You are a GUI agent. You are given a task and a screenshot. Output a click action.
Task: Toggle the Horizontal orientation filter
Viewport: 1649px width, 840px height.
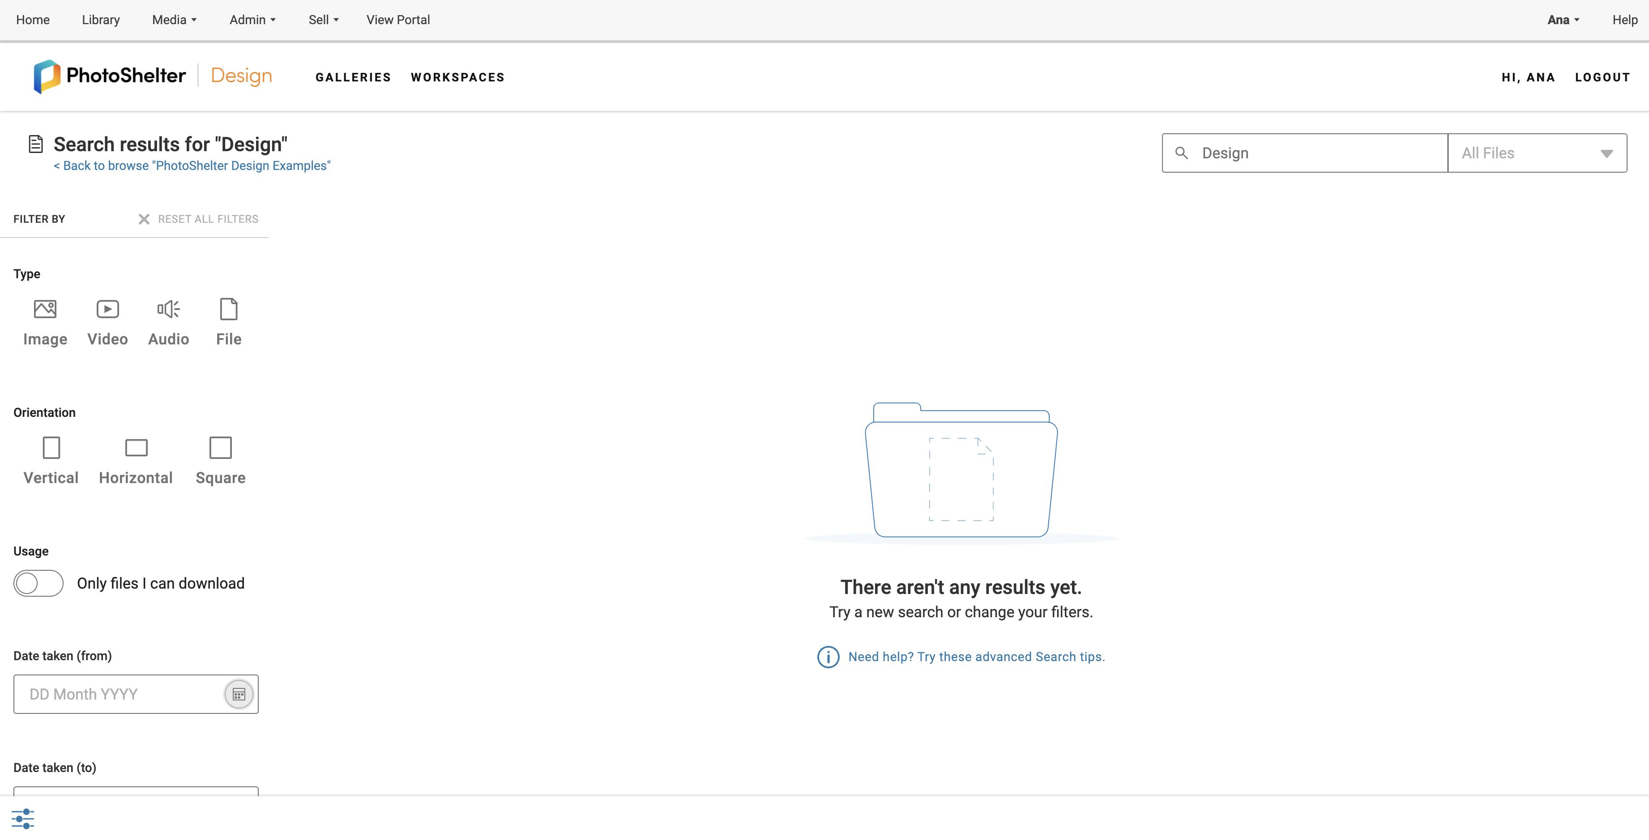pyautogui.click(x=136, y=448)
